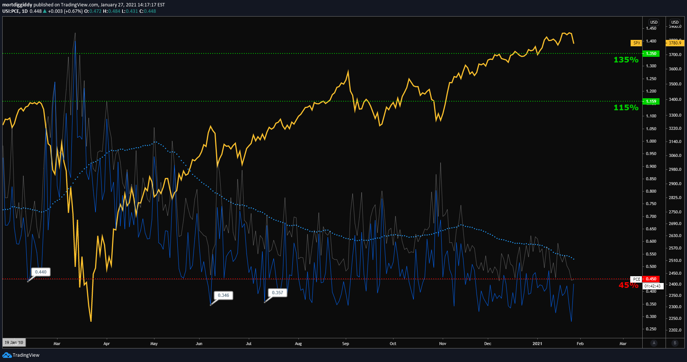Viewport: 687px width, 362px height.
Task: Click the Oct label on time axis
Action: pyautogui.click(x=393, y=344)
